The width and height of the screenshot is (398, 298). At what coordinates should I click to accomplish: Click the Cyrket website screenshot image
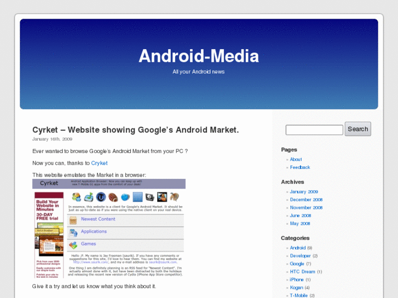pos(109,229)
